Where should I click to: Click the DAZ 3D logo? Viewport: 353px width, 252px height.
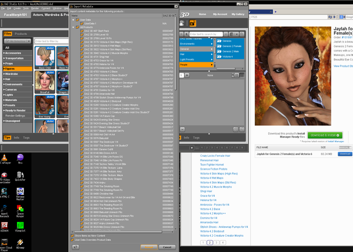click(x=185, y=15)
